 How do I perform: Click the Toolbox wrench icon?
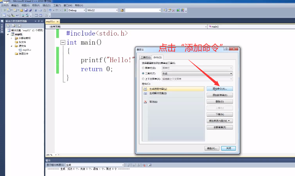click(174, 10)
